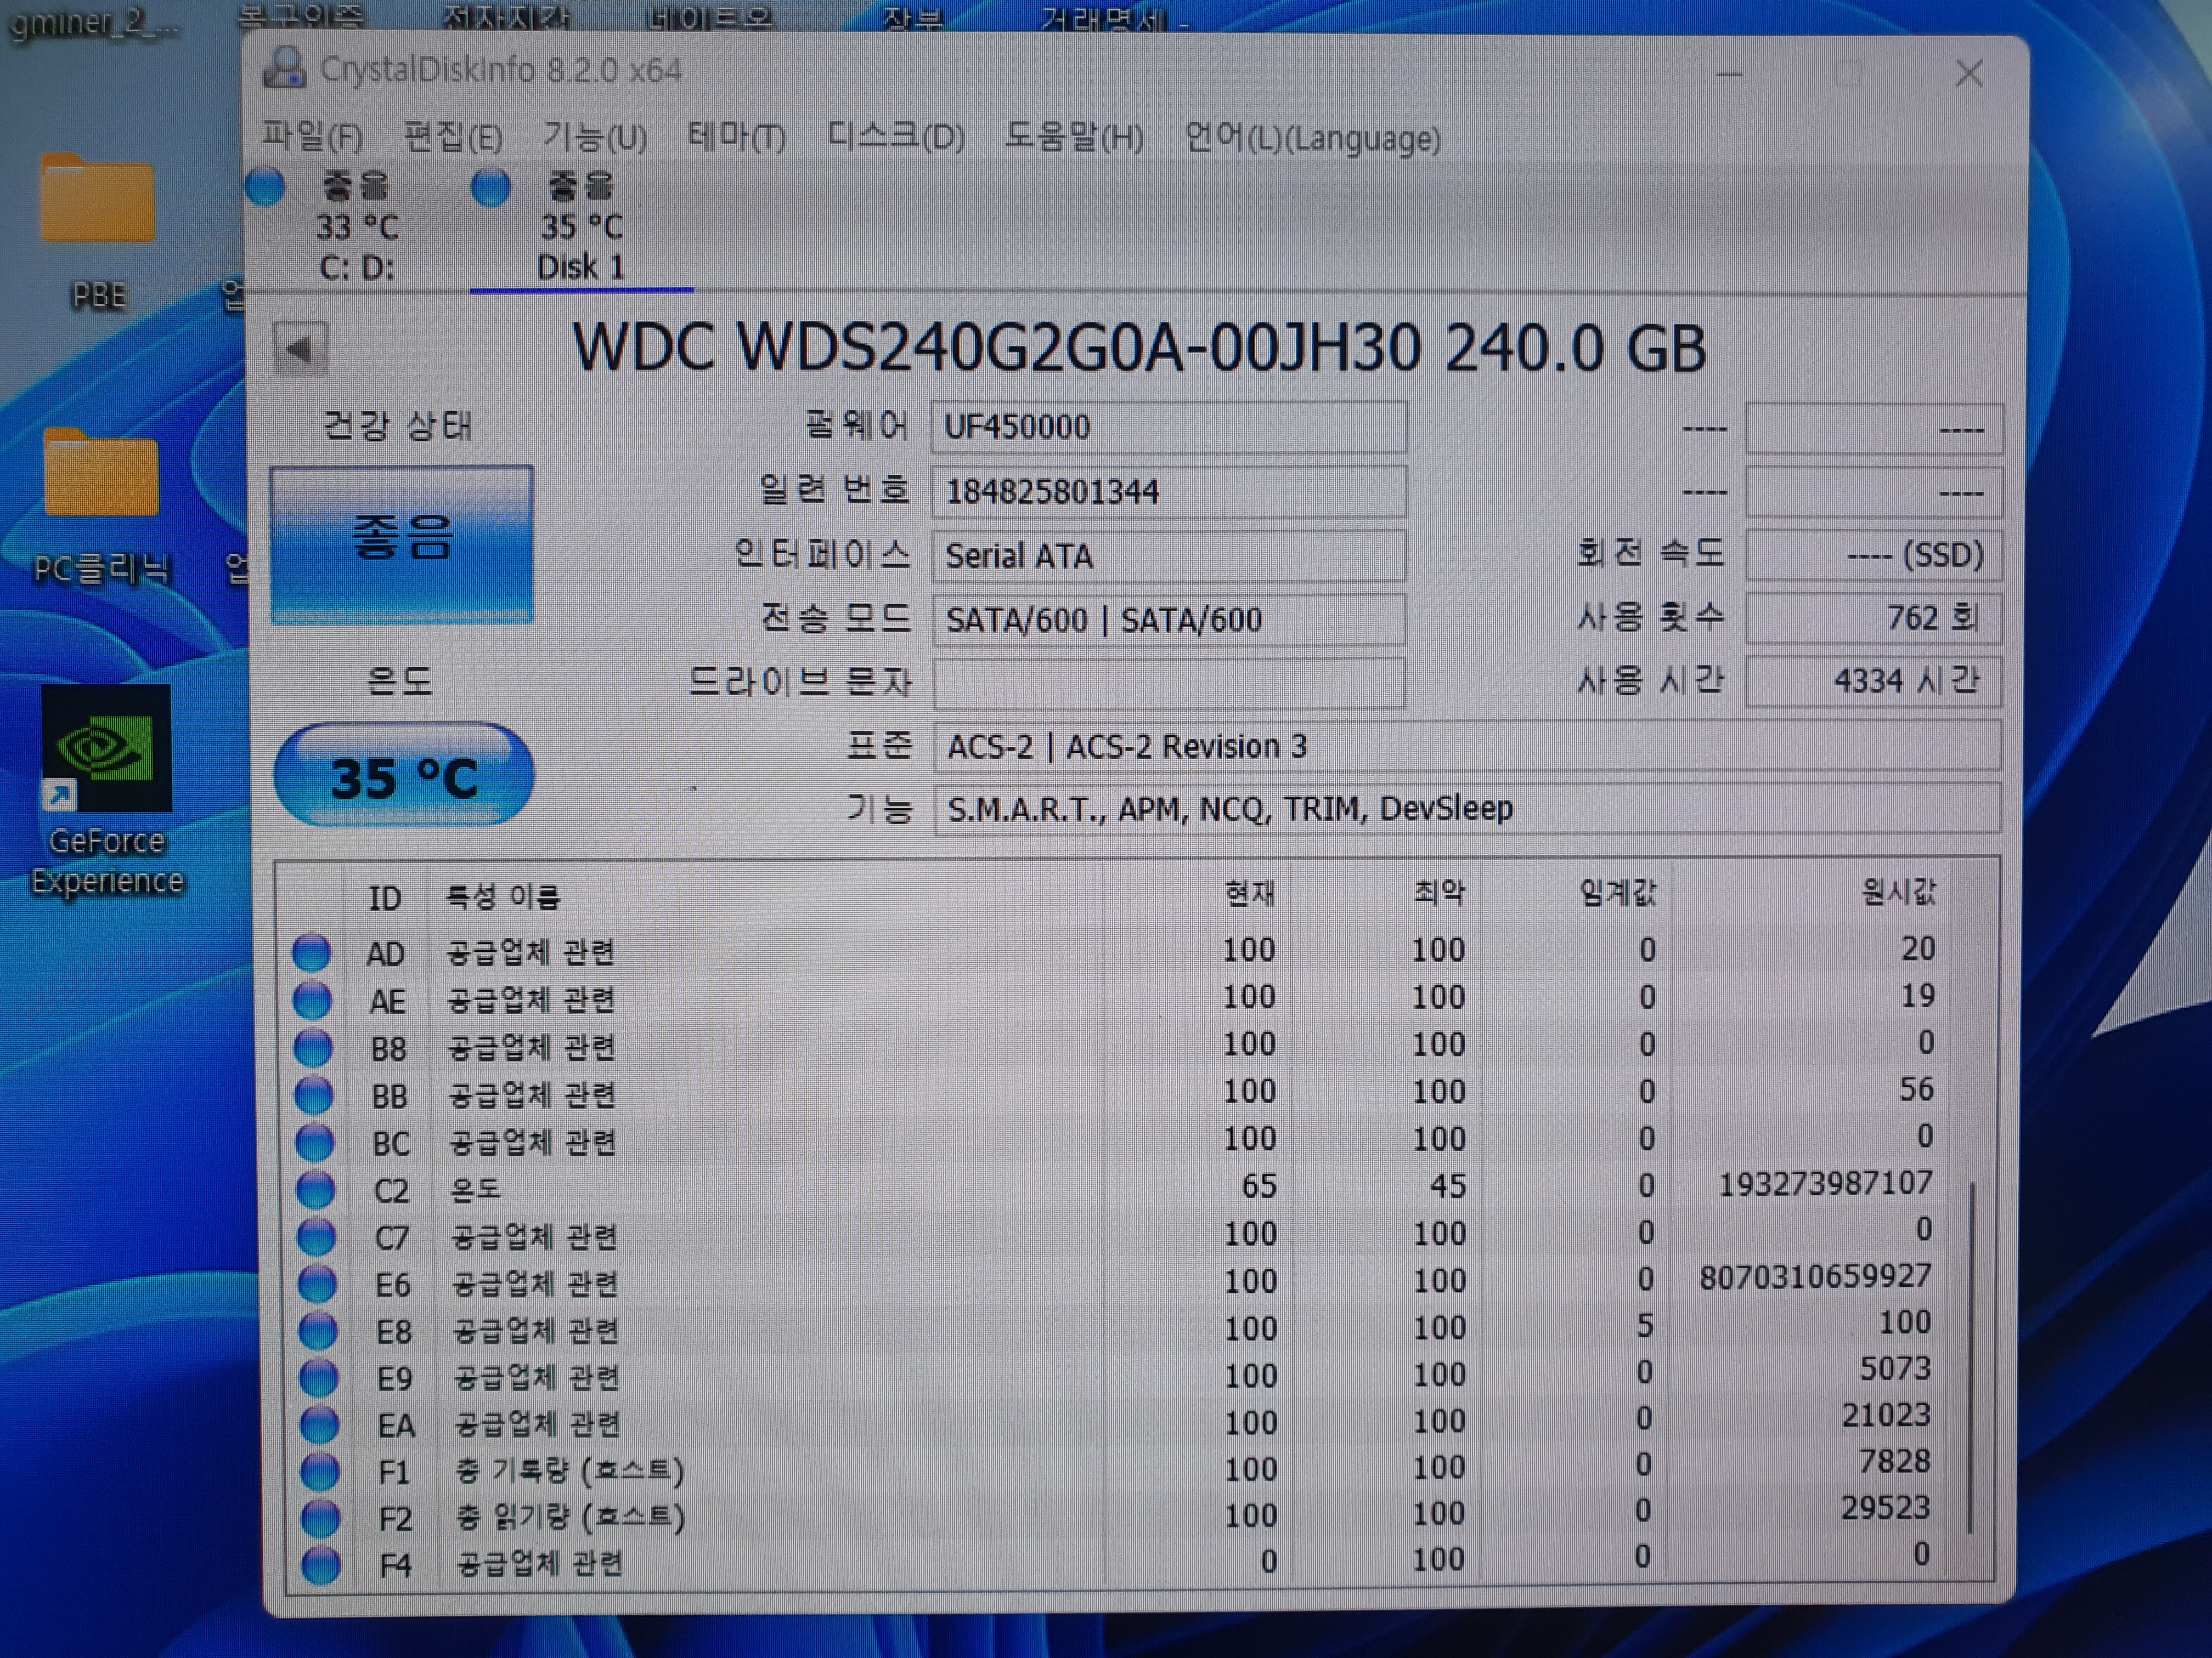Open the 언어(L)(Language) menu
The image size is (2212, 1658).
[x=1312, y=138]
